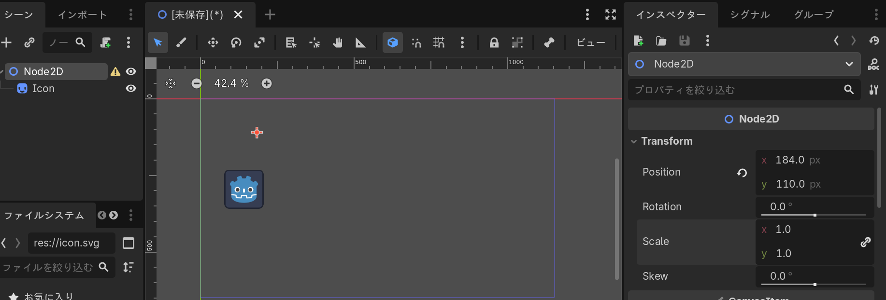This screenshot has width=886, height=300.
Task: Click the プロパティを絞り込む filter field
Action: (744, 90)
